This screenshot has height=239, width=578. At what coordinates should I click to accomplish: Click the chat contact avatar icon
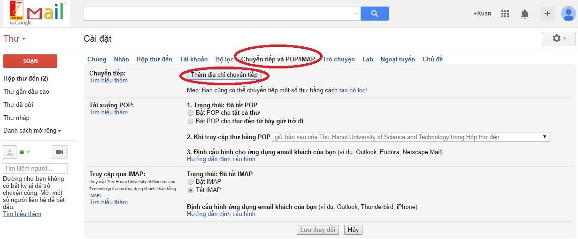pyautogui.click(x=9, y=152)
